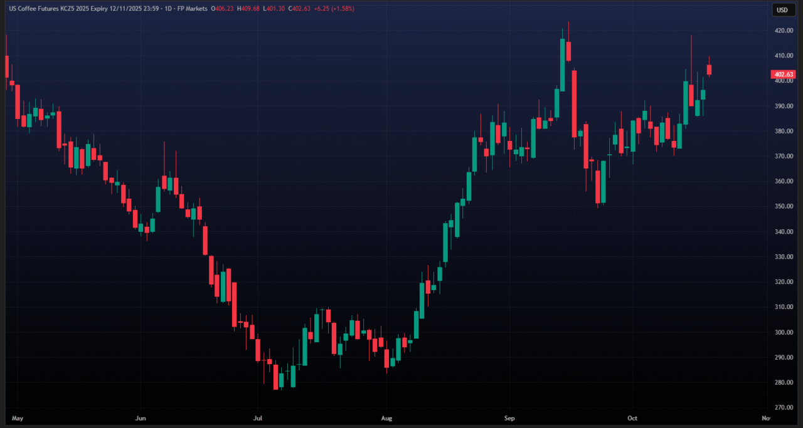
Task: Click the Jul label on time axis
Action: pyautogui.click(x=258, y=418)
